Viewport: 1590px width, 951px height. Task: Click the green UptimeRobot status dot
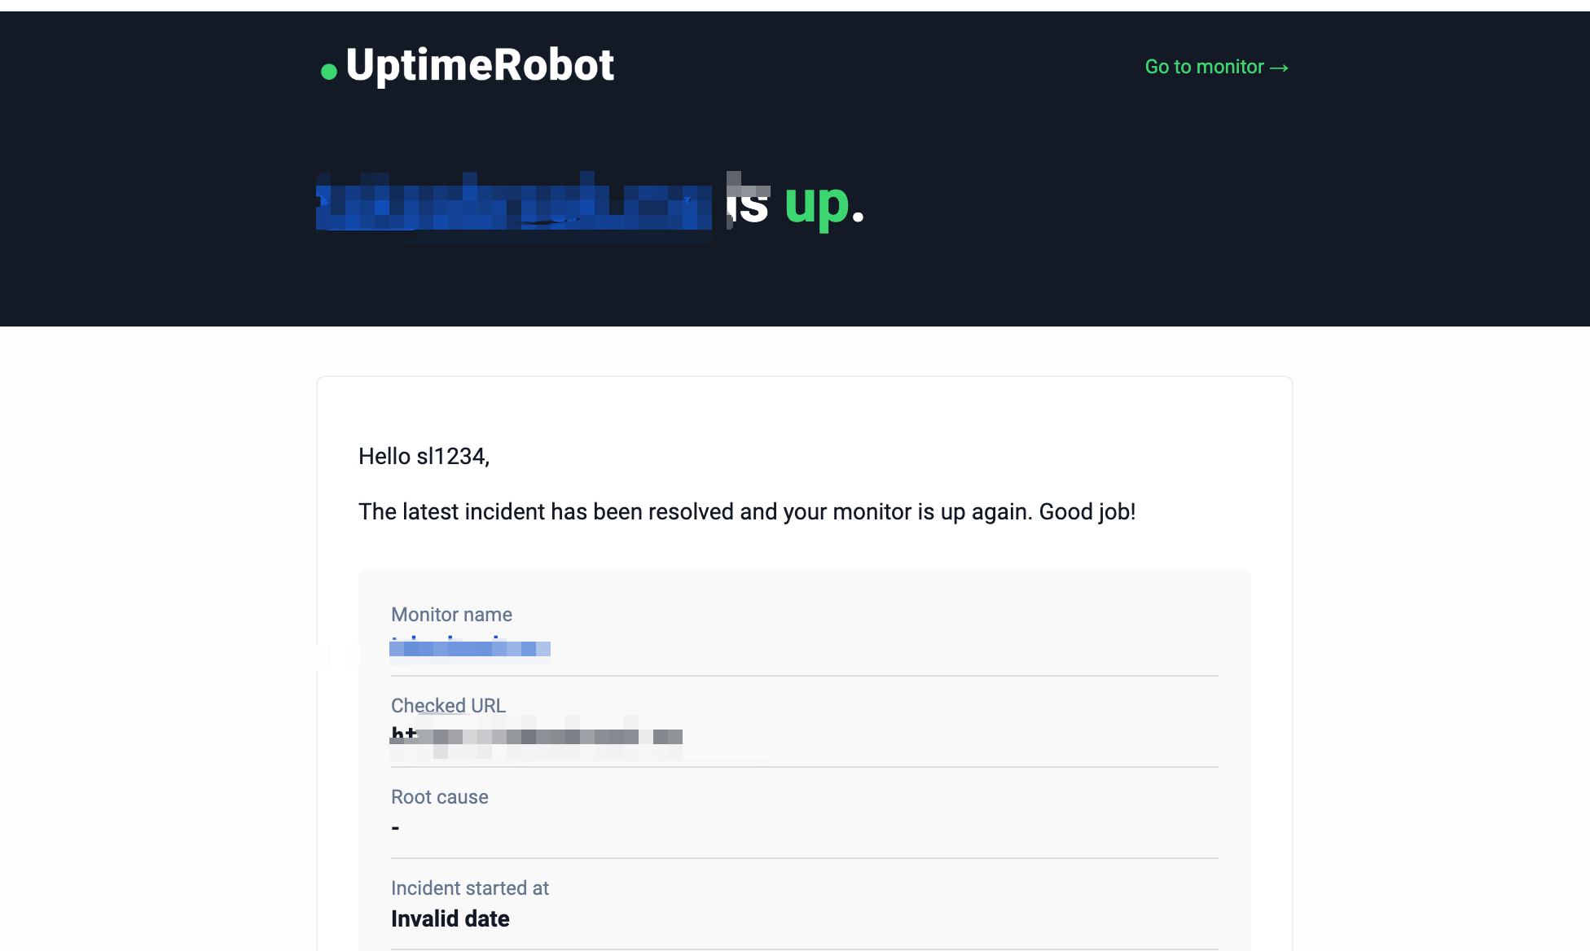click(329, 72)
